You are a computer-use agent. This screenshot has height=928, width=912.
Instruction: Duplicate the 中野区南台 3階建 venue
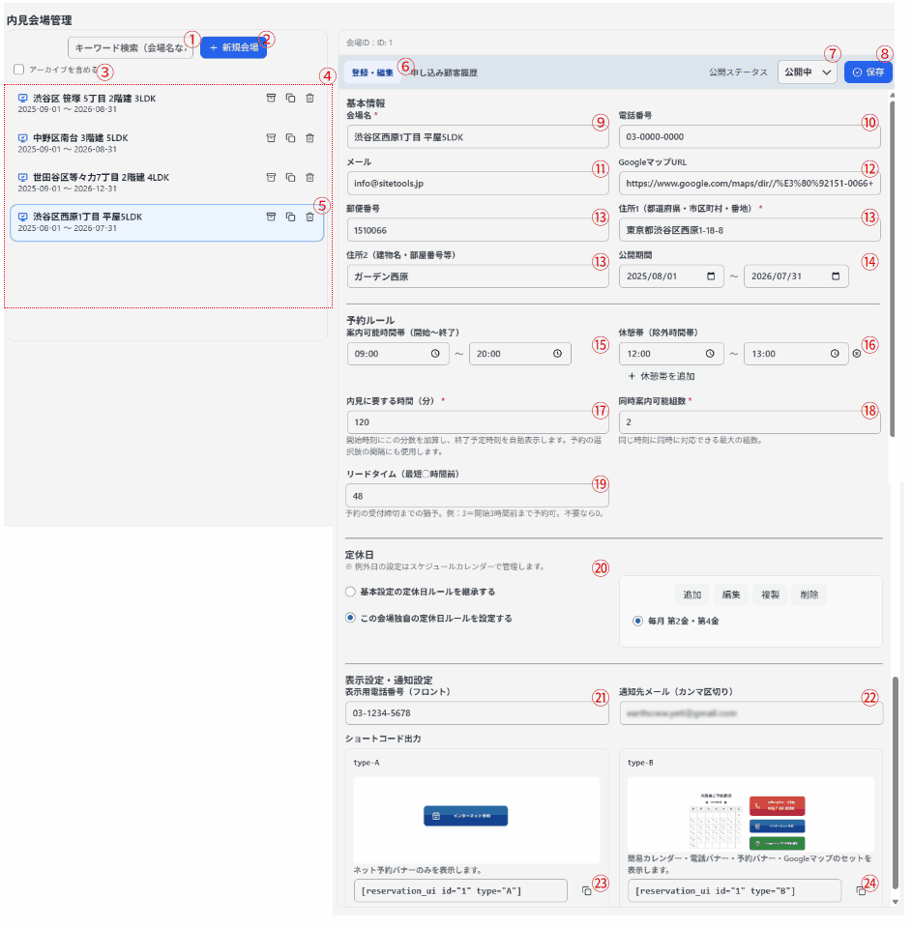pos(290,138)
